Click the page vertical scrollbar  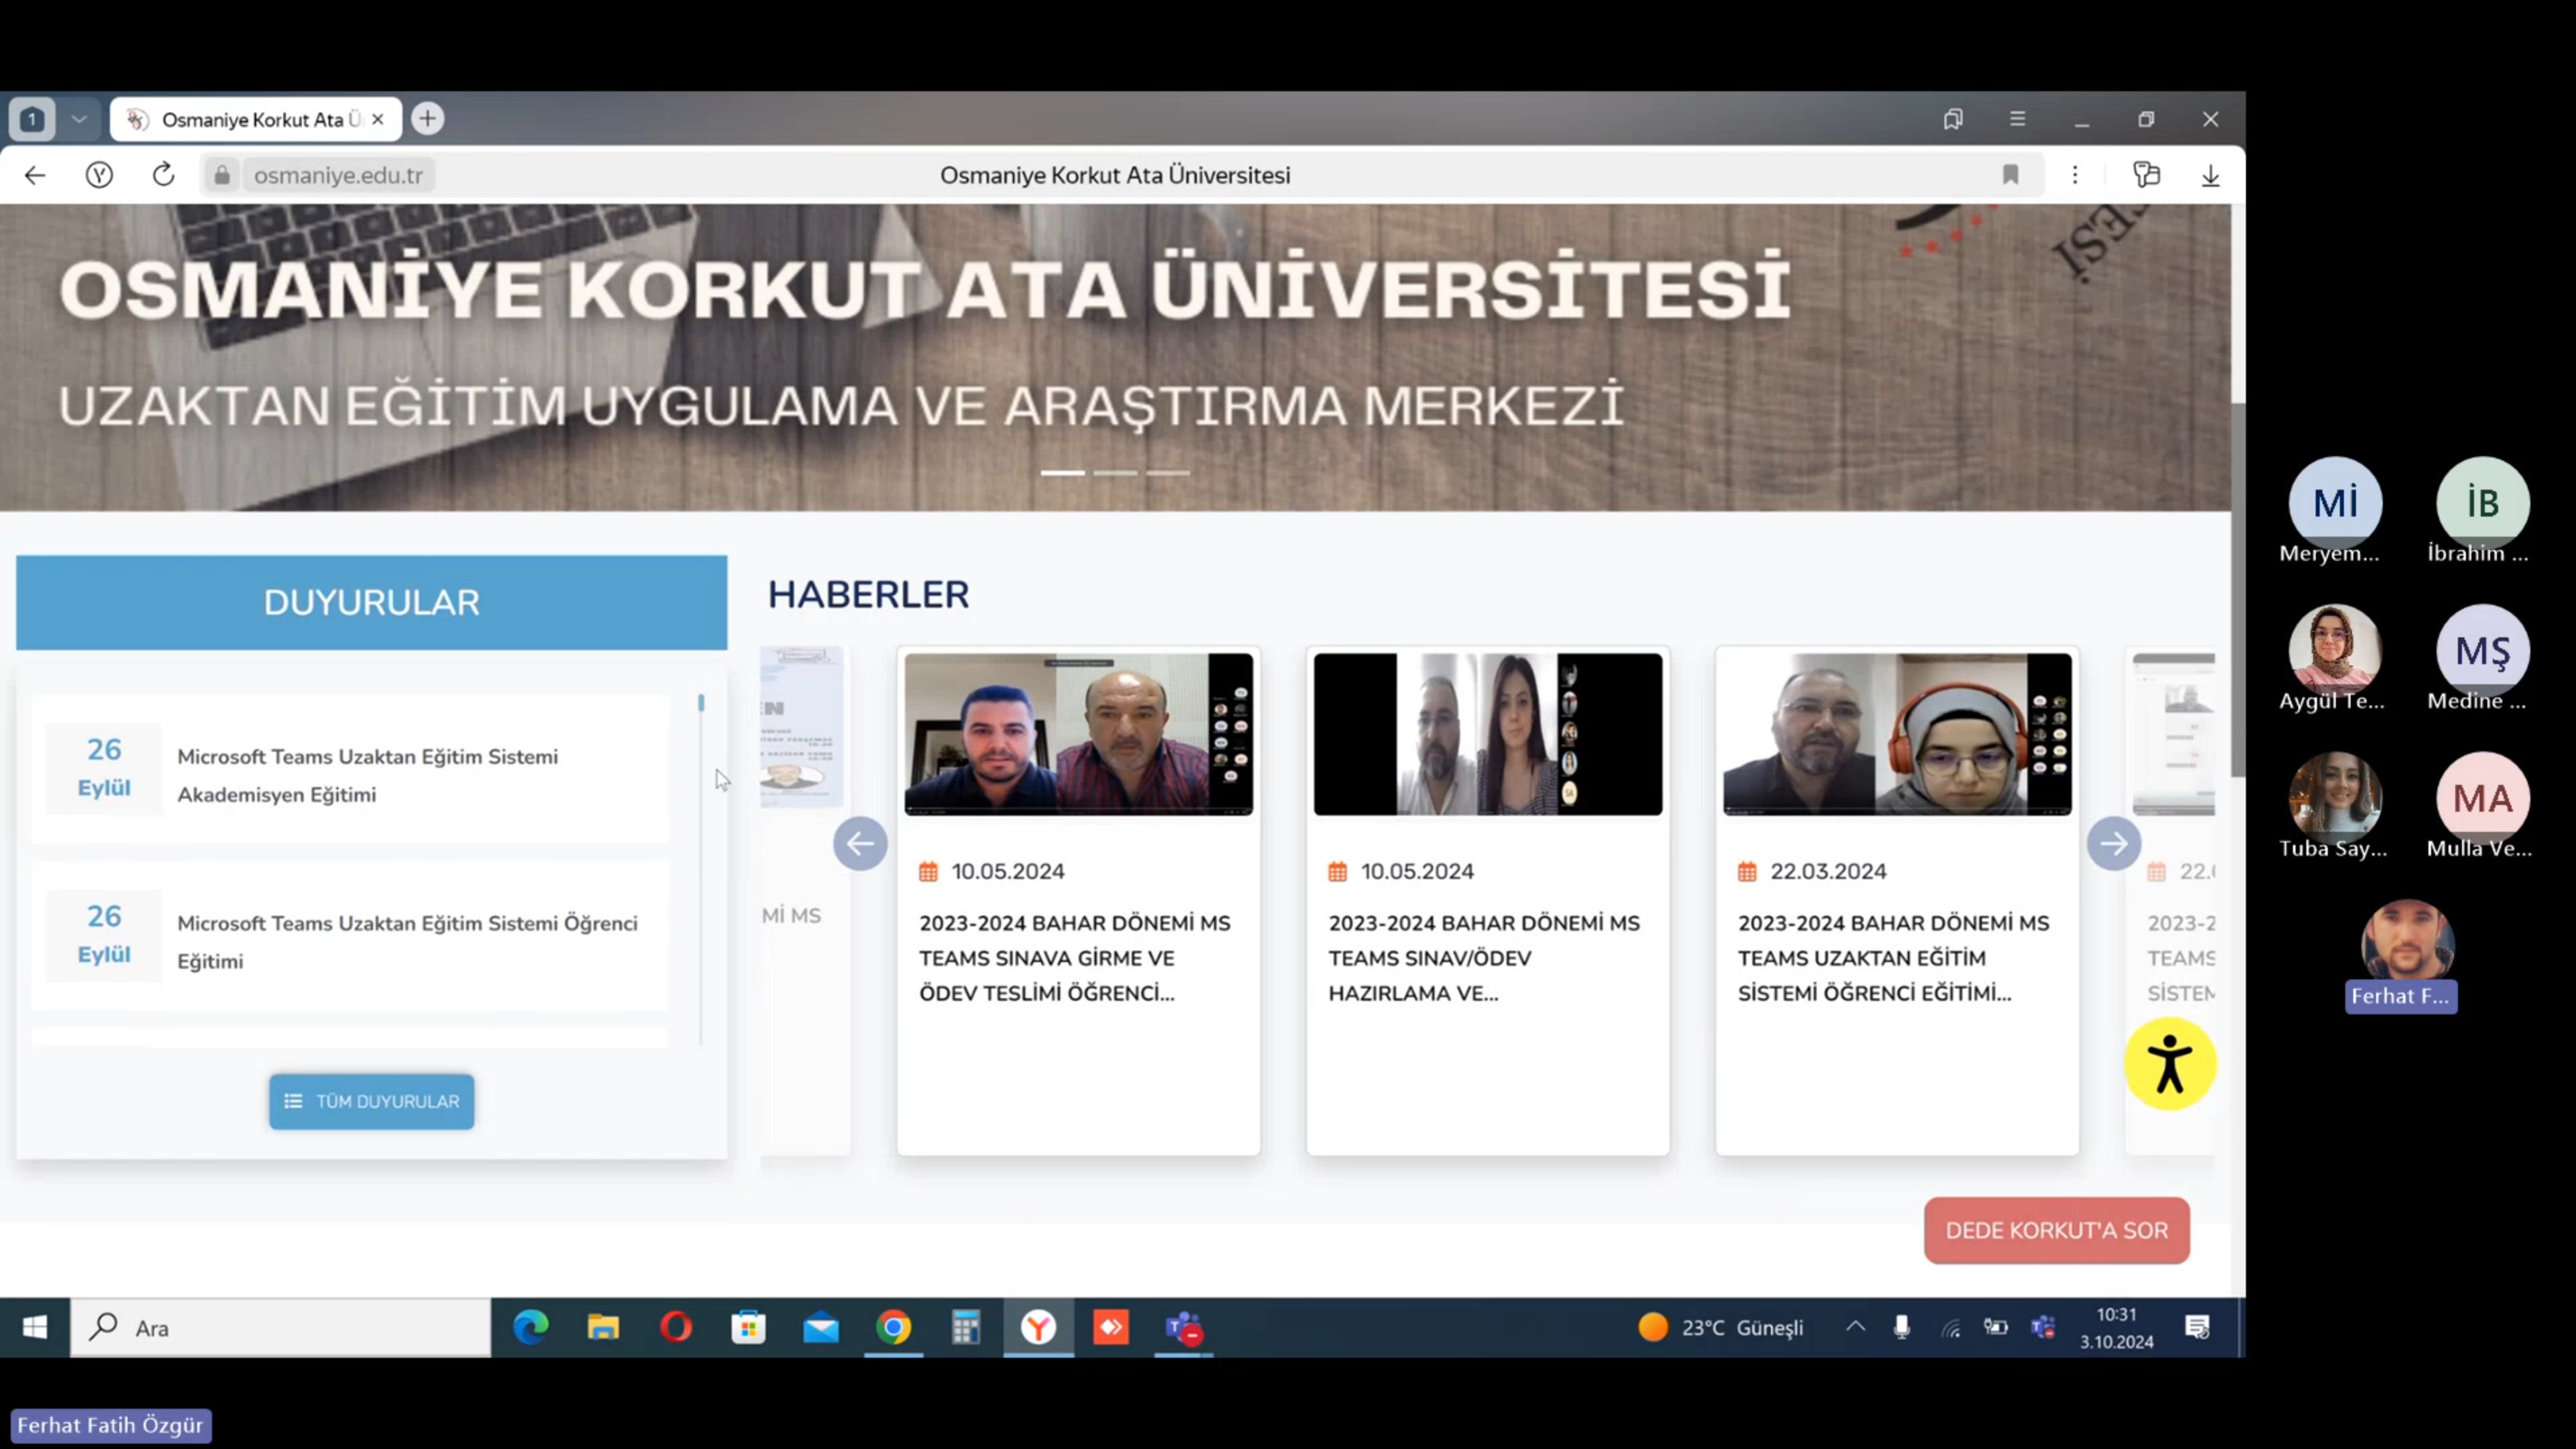2238,590
